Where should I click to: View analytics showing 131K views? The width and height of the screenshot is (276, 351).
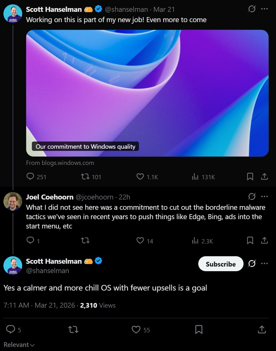coord(195,177)
